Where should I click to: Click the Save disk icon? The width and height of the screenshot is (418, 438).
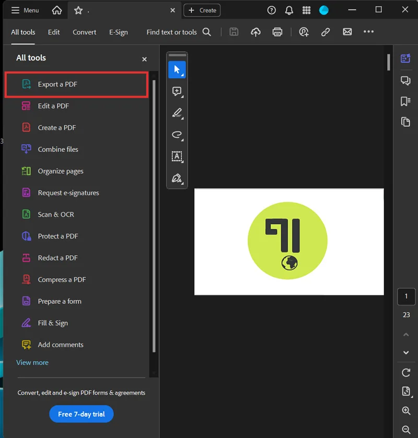234,32
